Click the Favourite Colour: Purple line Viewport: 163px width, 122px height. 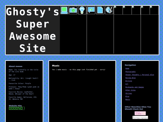click(x=20, y=83)
